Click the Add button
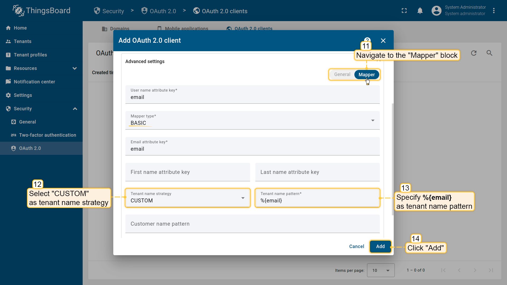The image size is (507, 285). coord(380,246)
